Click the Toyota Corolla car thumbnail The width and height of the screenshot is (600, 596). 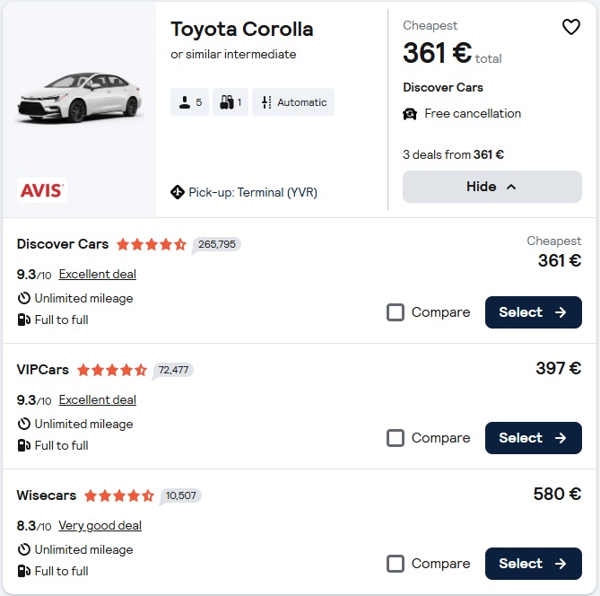pyautogui.click(x=80, y=98)
